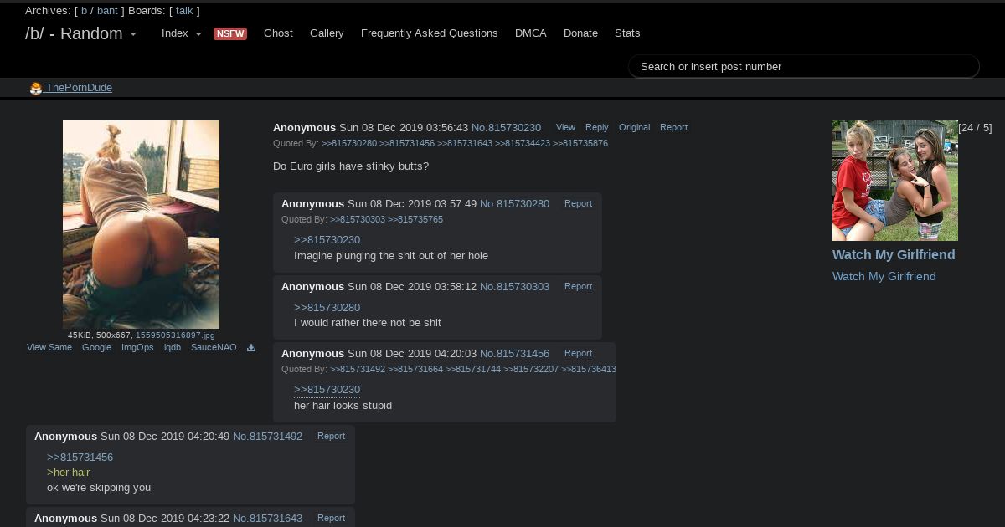This screenshot has width=1005, height=527.
Task: Open post number No.815731492
Action: [x=267, y=437]
